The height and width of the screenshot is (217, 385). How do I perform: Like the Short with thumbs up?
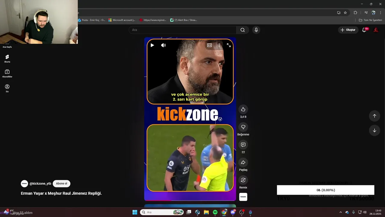point(243,109)
